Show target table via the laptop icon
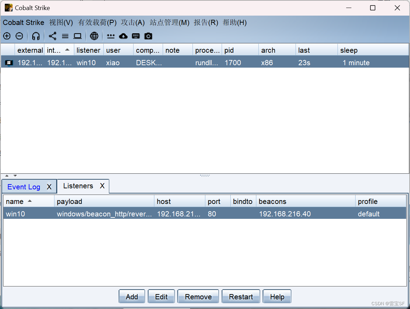Screen dimensions: 410x309 [x=77, y=36]
